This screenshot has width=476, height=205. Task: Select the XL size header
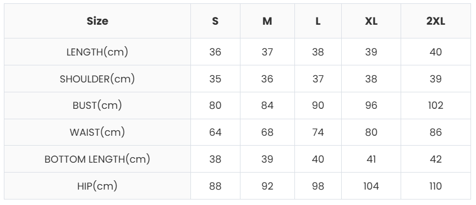[x=371, y=21]
